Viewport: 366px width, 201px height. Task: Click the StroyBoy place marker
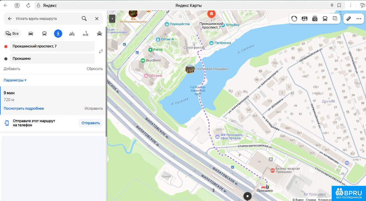click(x=223, y=25)
